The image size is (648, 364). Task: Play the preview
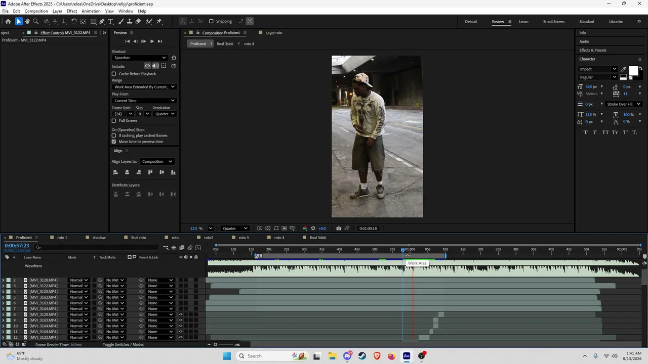pyautogui.click(x=143, y=41)
